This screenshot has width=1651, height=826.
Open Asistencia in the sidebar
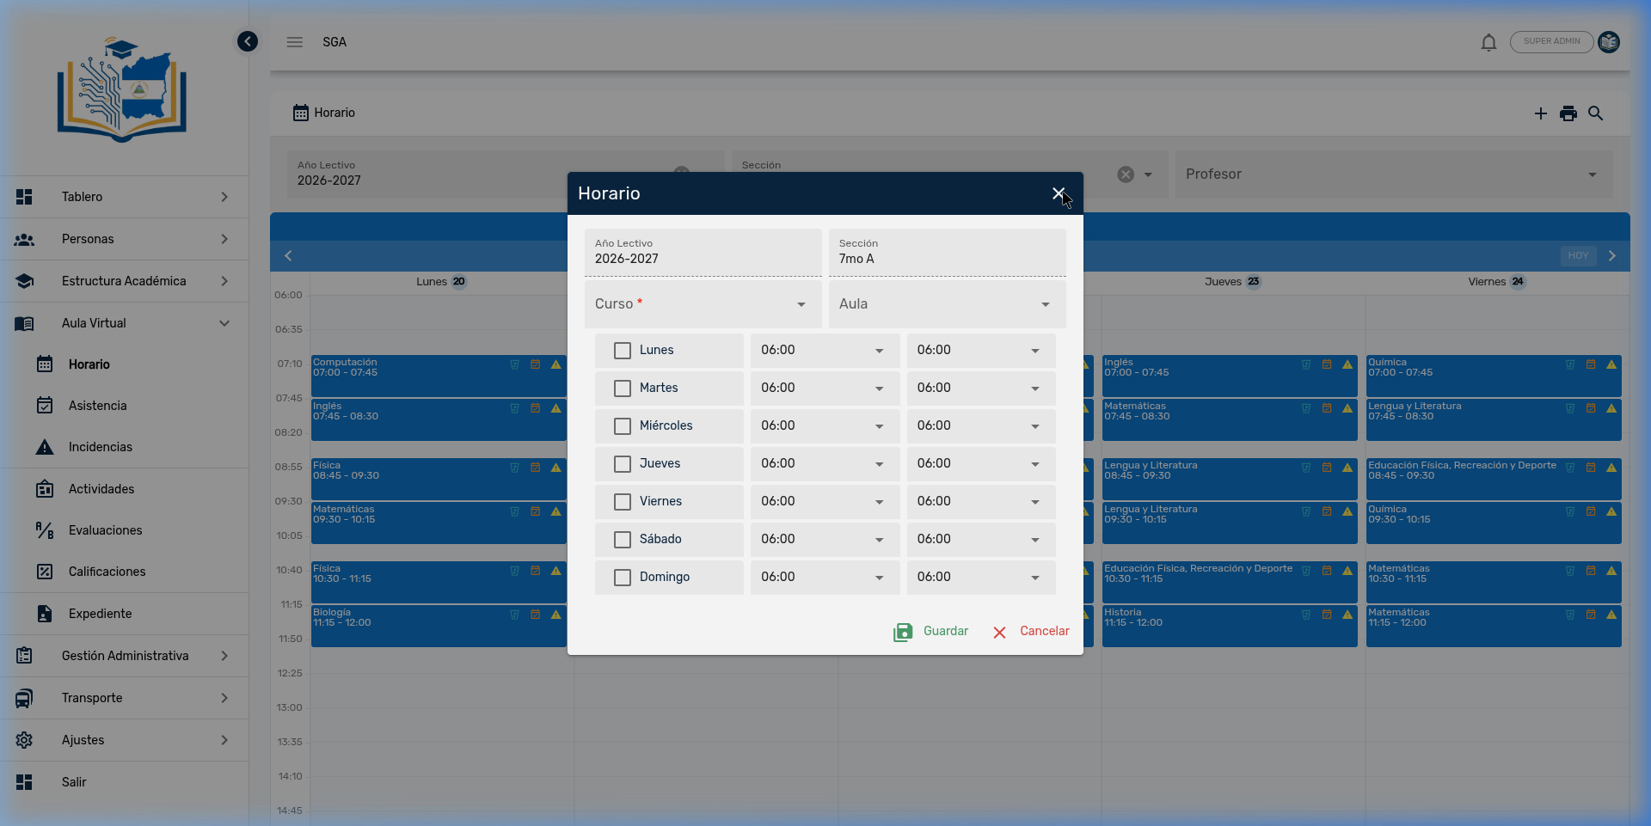tap(98, 406)
